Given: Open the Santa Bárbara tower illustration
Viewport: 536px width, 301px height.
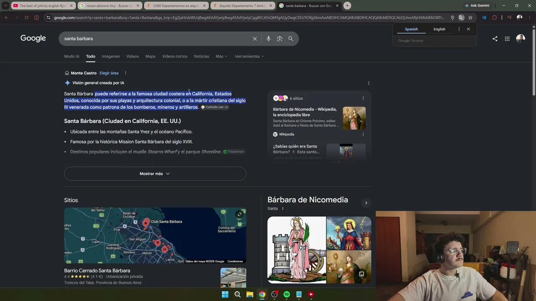Looking at the screenshot, I should tap(296, 250).
